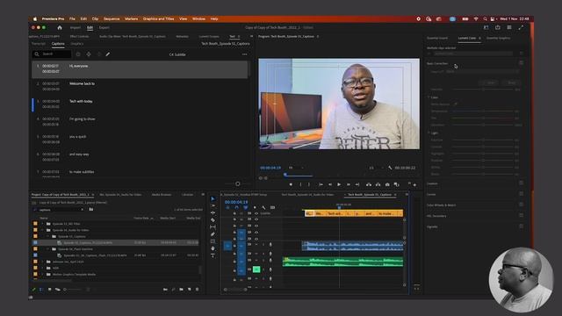Click the Home icon in the header
This screenshot has height=316, width=562.
(60, 27)
